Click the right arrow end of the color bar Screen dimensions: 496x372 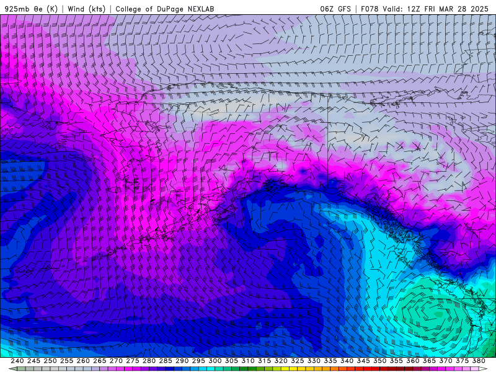[x=483, y=368]
